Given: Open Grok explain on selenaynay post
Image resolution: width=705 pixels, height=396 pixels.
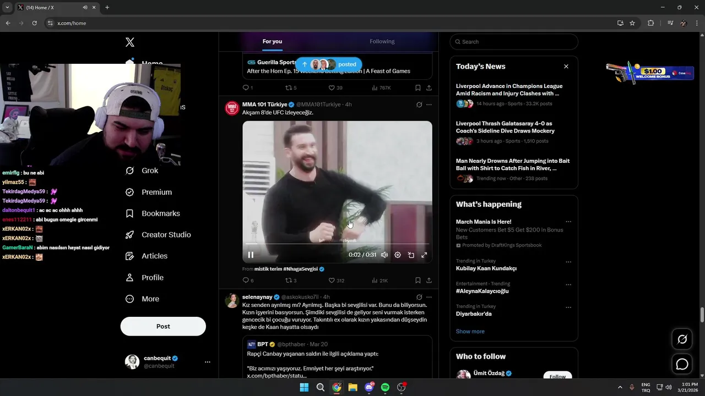Looking at the screenshot, I should click(419, 297).
